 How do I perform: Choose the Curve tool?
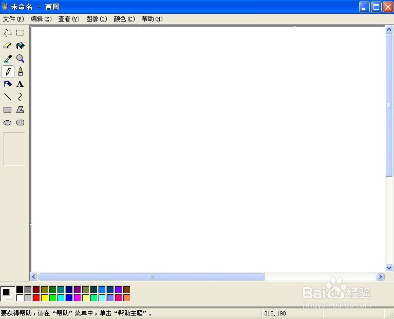21,97
